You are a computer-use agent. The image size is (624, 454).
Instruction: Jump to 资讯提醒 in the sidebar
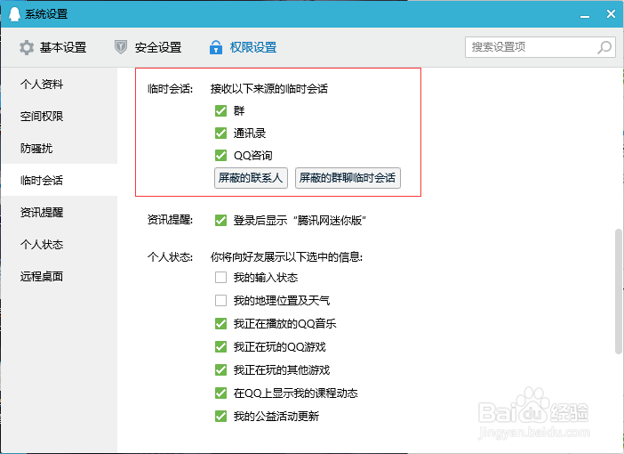click(59, 212)
